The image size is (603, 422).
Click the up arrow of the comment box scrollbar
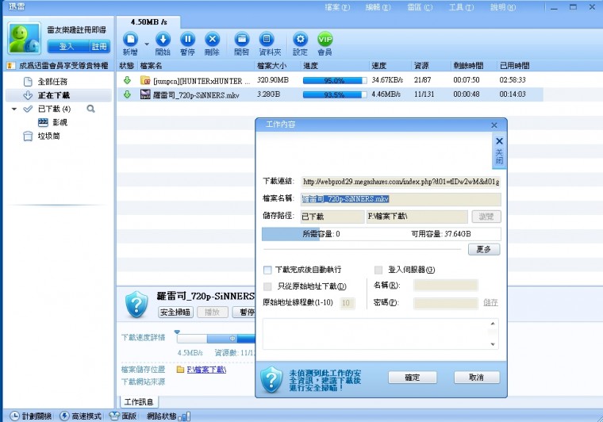pos(493,324)
